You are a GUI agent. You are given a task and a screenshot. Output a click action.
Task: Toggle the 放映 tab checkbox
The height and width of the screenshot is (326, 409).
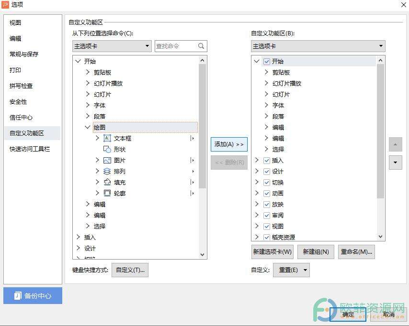coord(267,205)
